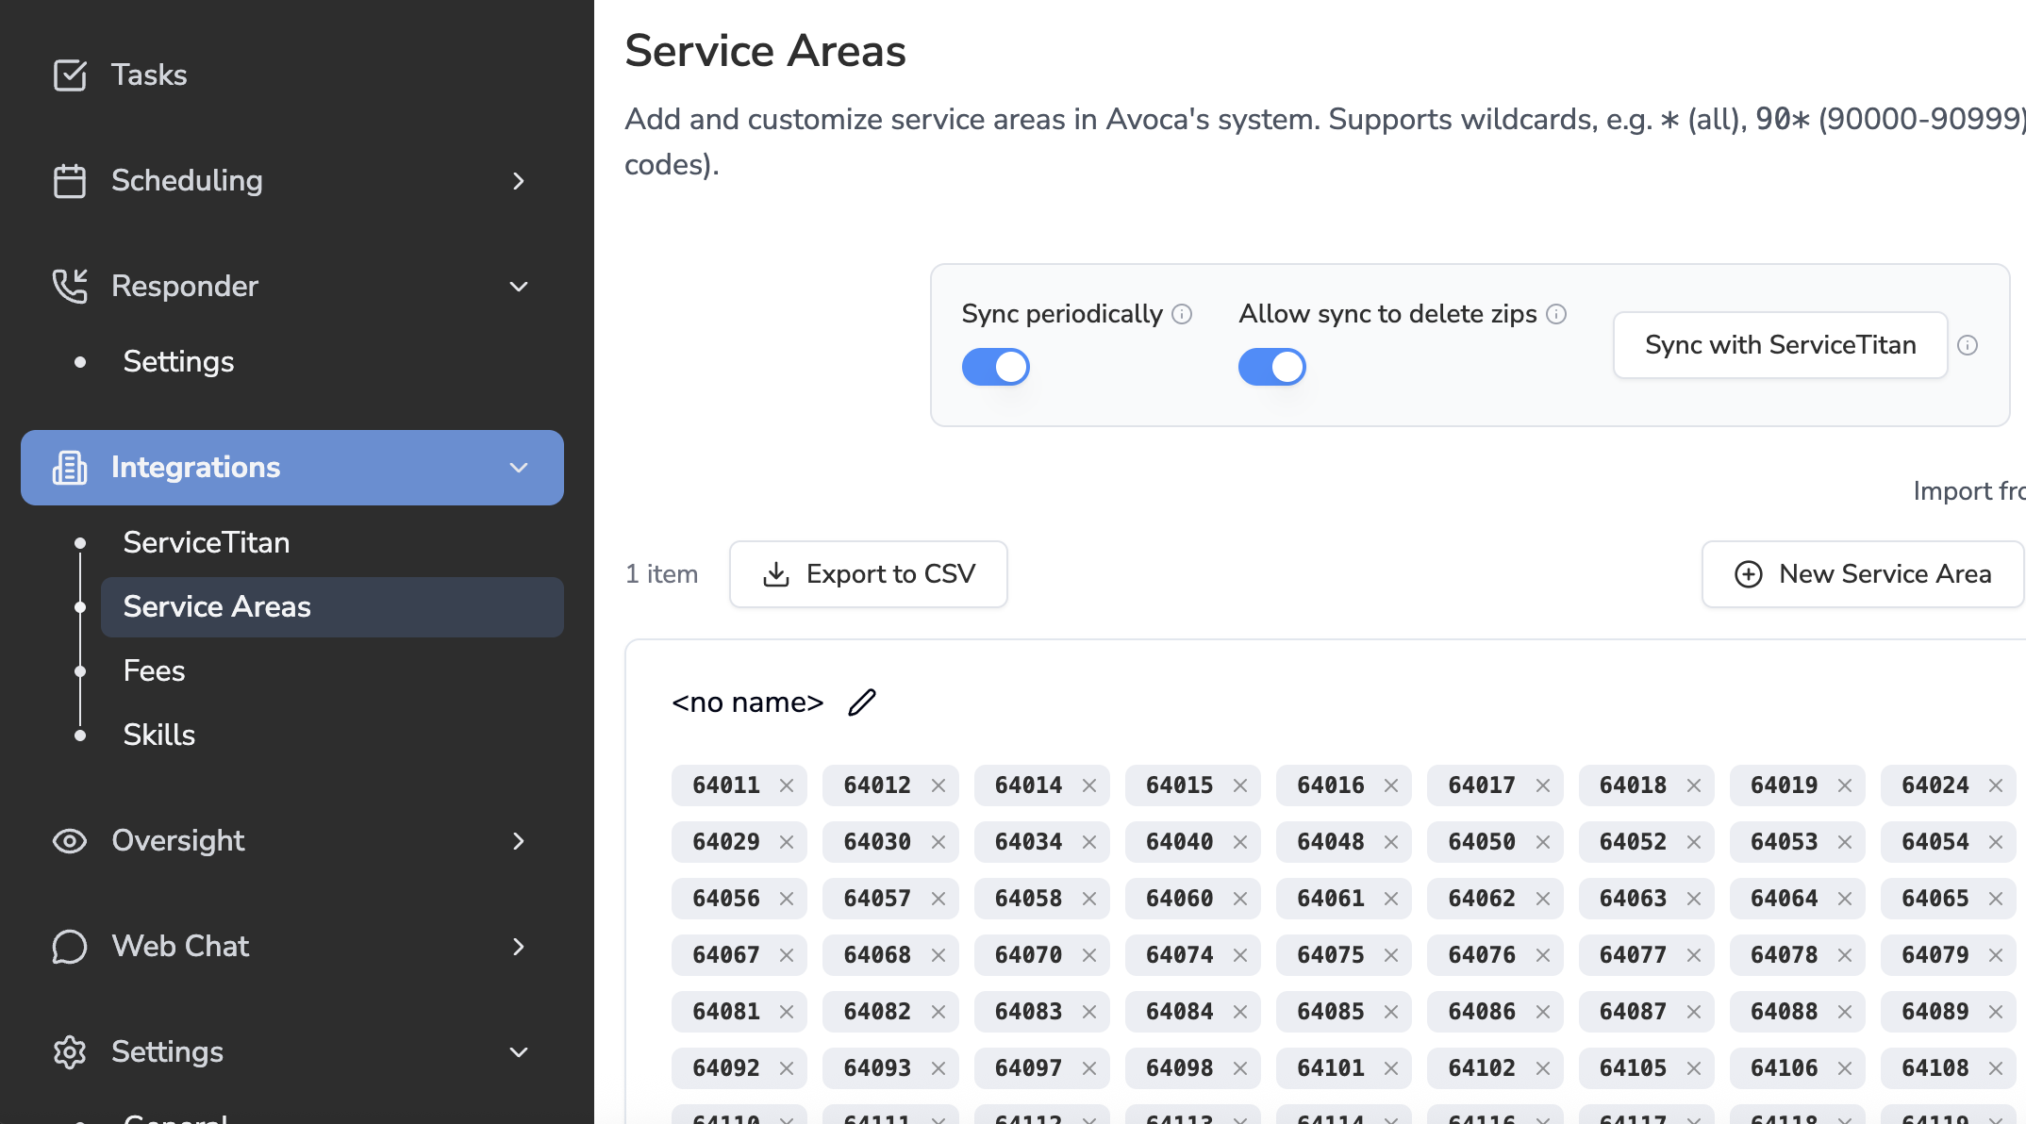Viewport: 2026px width, 1124px height.
Task: Click info icon beside Allow sync to delete zips
Action: pos(1557,314)
